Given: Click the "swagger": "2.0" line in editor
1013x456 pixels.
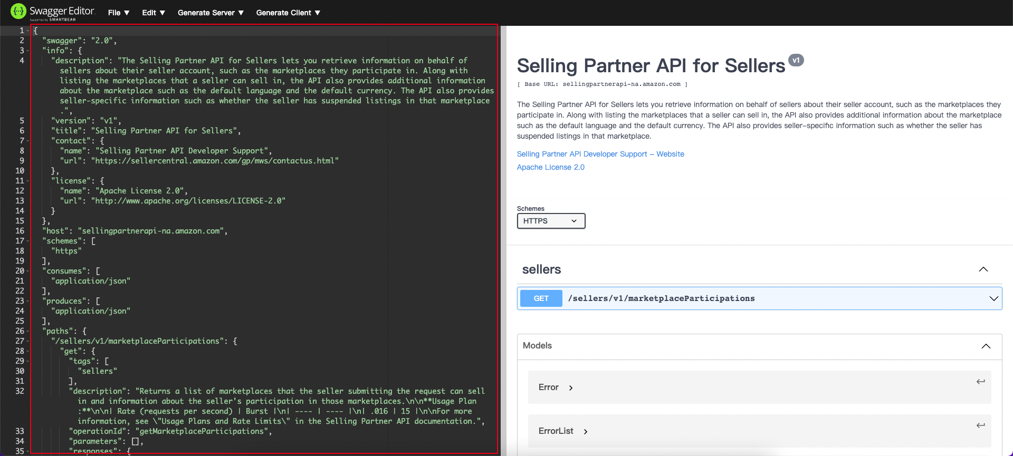Looking at the screenshot, I should 79,41.
